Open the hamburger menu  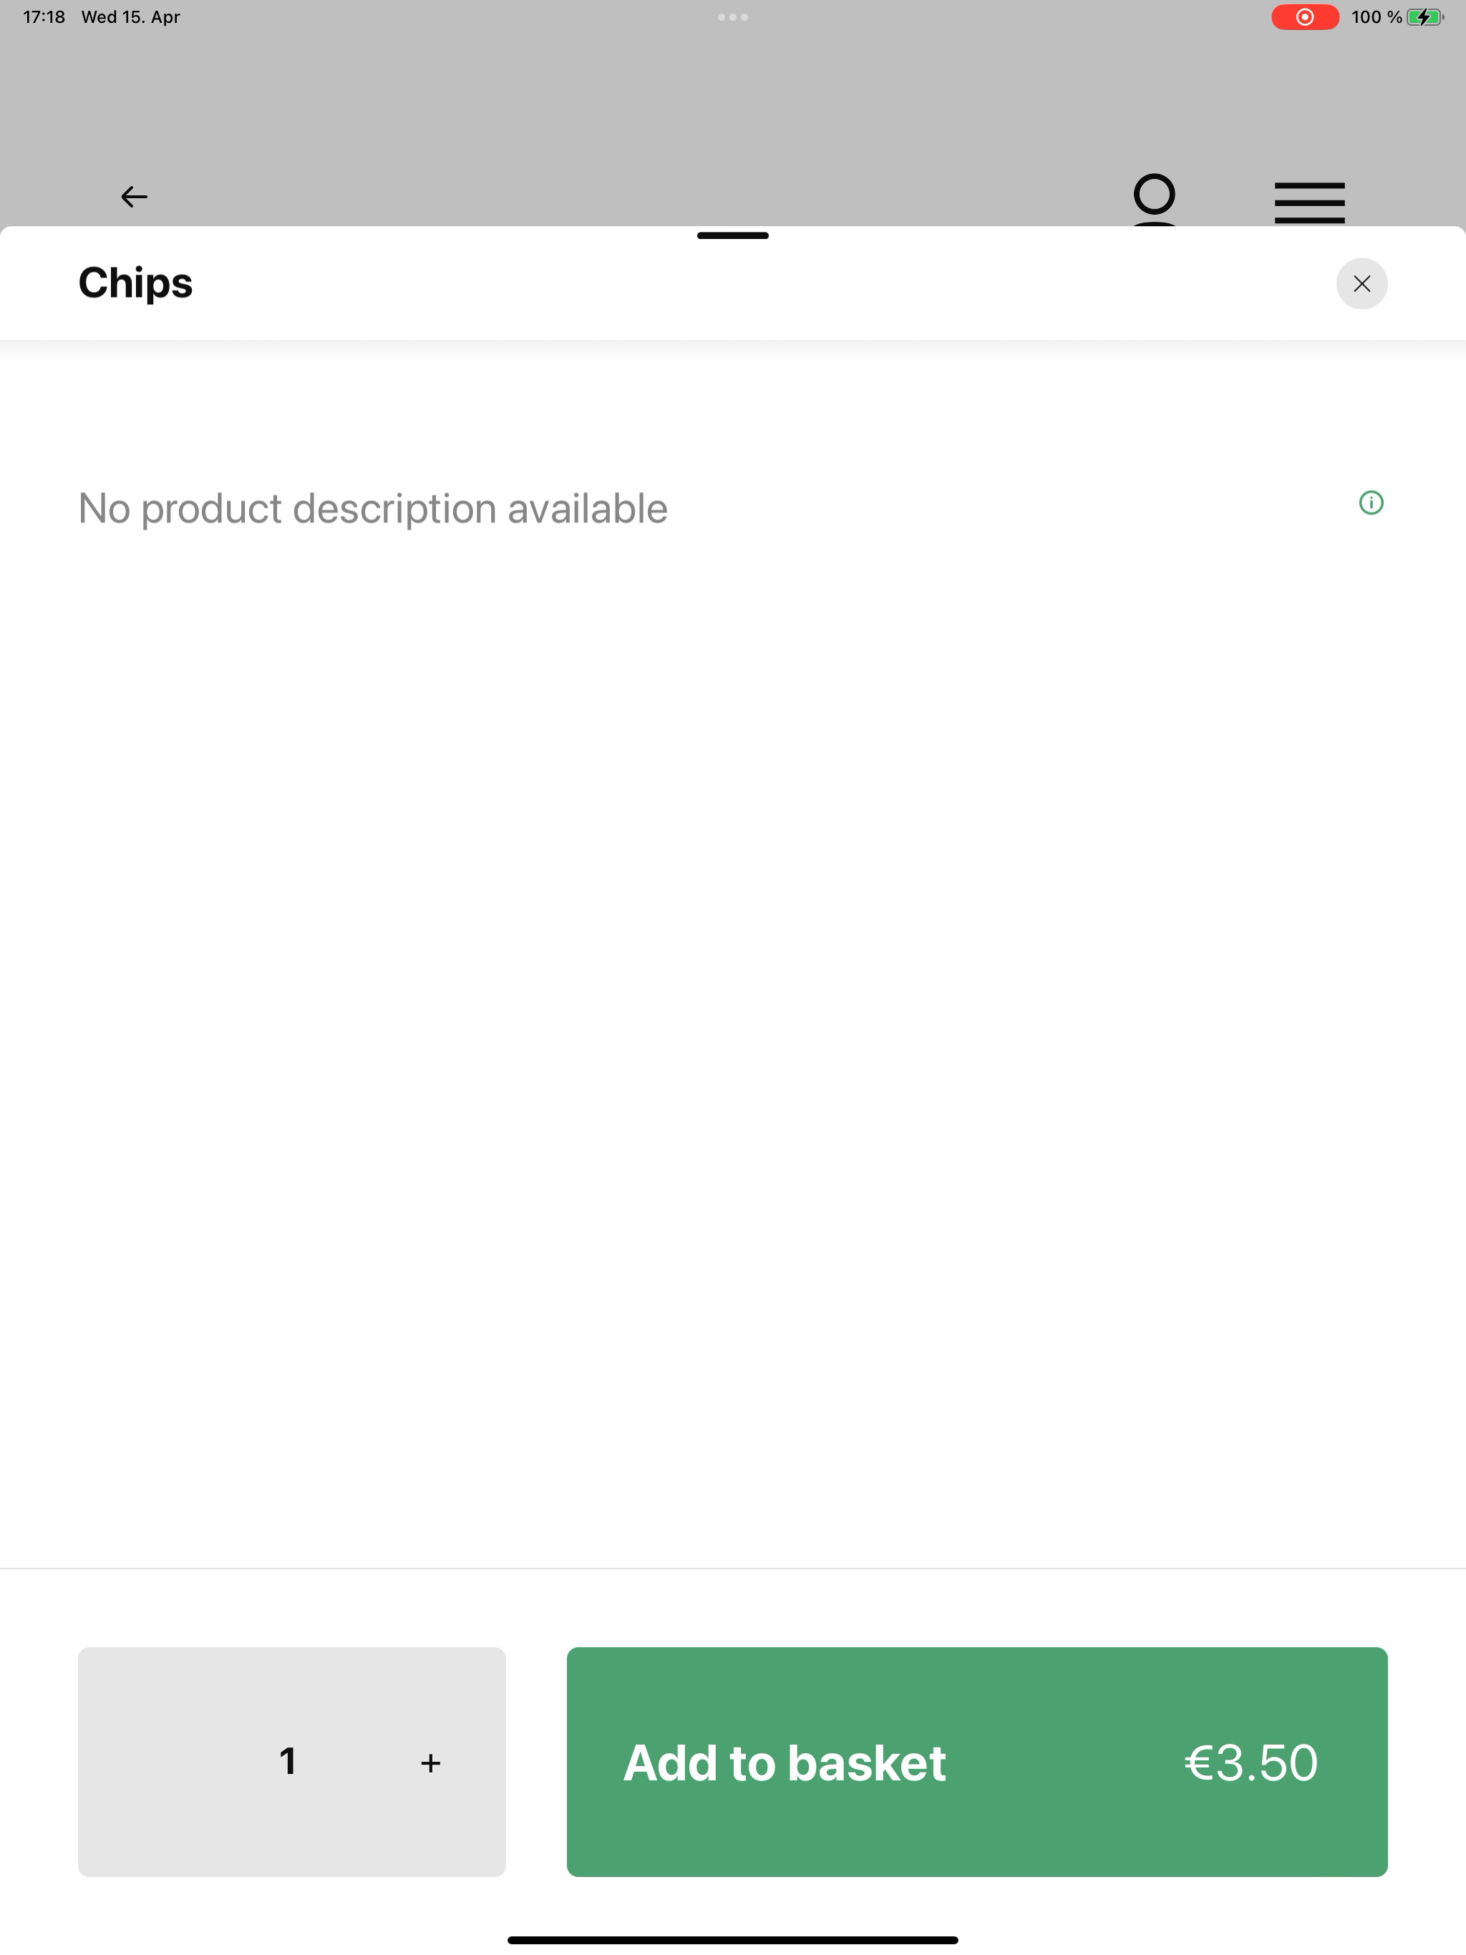(1309, 203)
